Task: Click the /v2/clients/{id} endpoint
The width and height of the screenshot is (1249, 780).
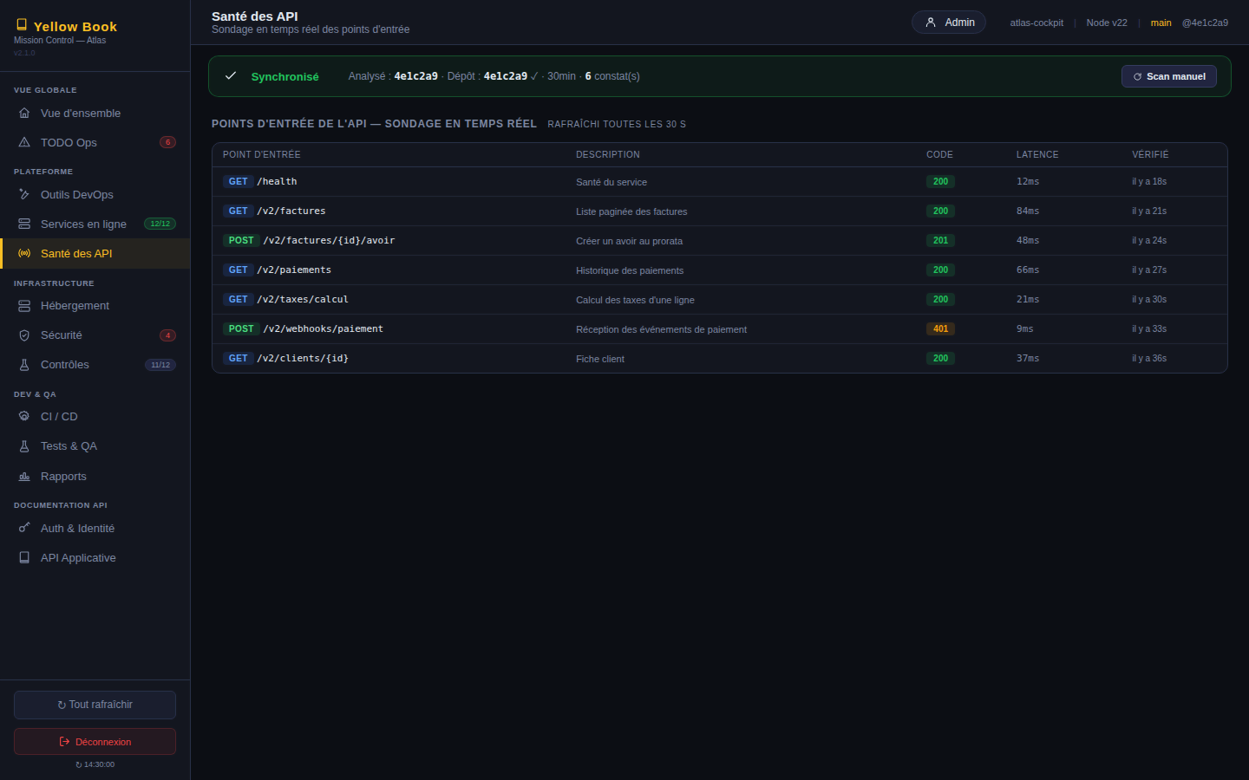Action: (303, 358)
